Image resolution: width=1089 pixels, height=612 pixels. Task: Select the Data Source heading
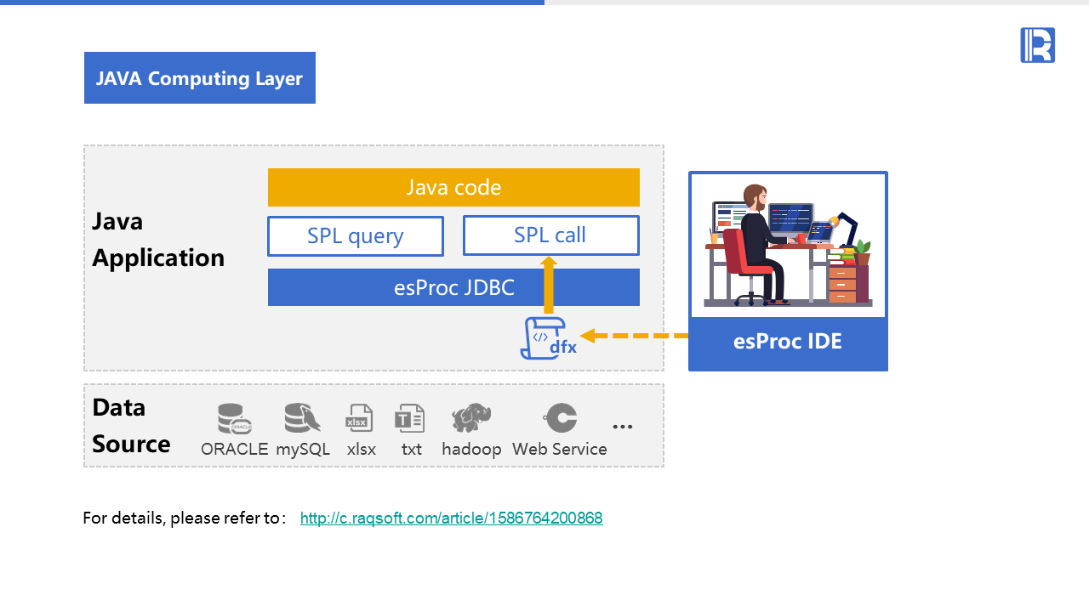(131, 425)
